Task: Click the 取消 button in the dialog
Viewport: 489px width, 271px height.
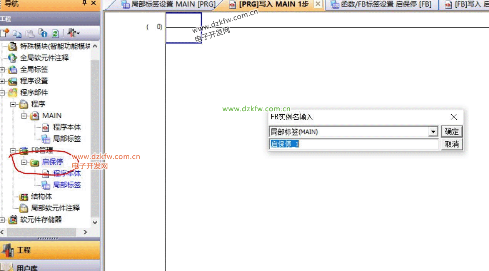Action: coord(452,144)
